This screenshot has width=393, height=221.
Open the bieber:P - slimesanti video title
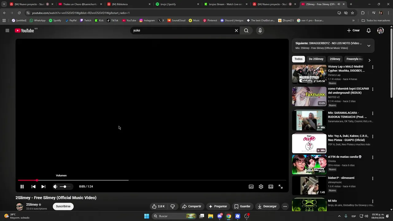[341, 178]
